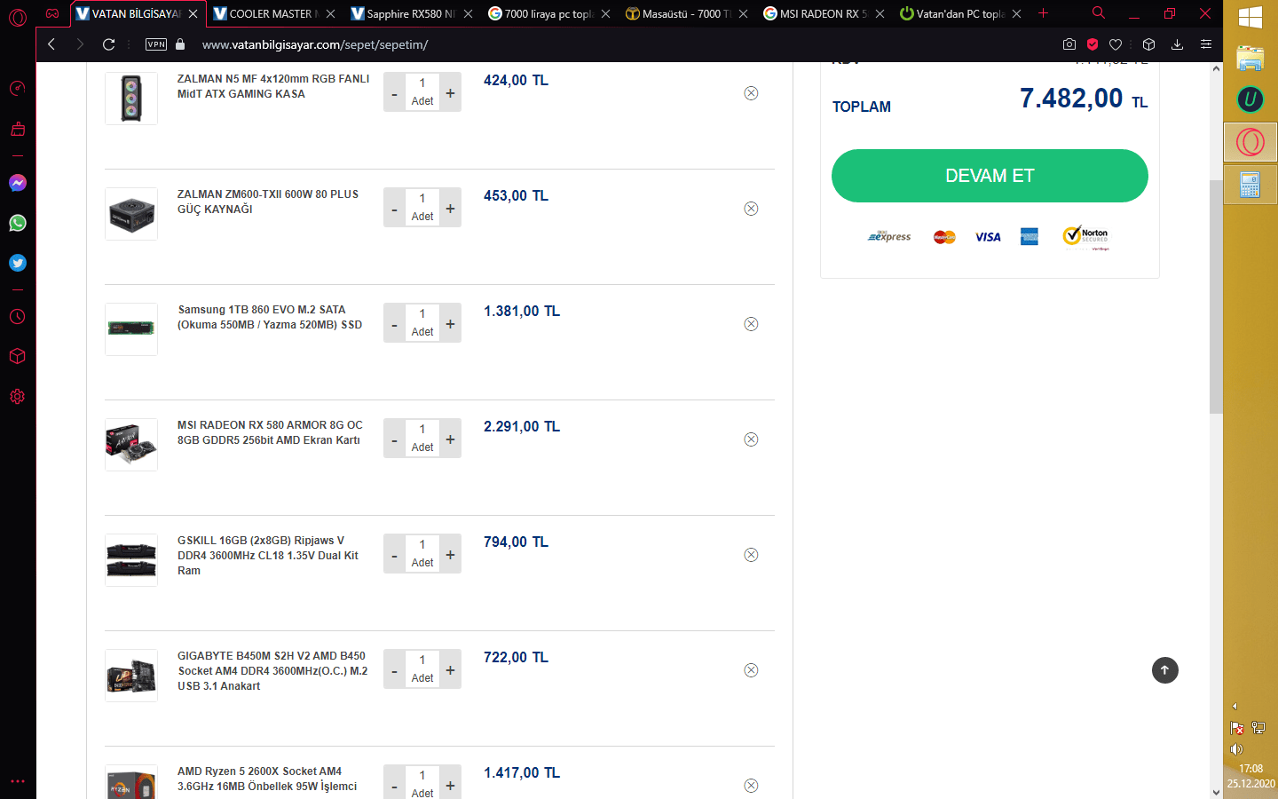This screenshot has width=1278, height=799.
Task: Remove AMD Ryzen 5 2600X from cart
Action: [x=751, y=786]
